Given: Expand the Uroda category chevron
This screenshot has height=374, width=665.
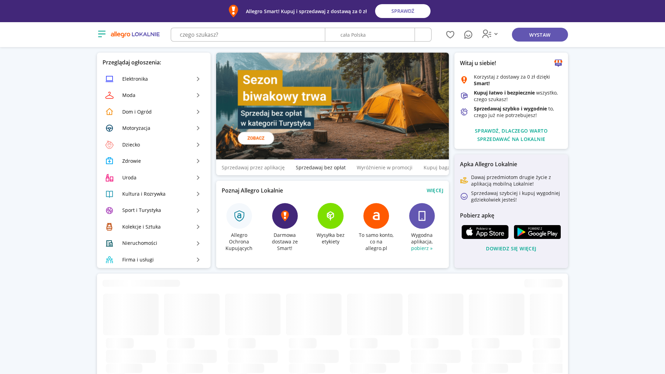Looking at the screenshot, I should [198, 178].
